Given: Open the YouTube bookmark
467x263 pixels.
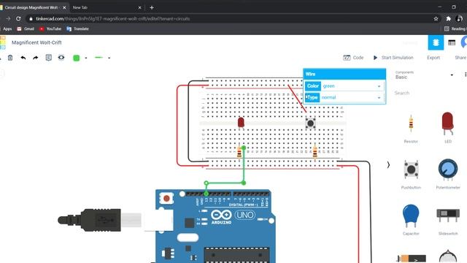Looking at the screenshot, I should pyautogui.click(x=50, y=29).
